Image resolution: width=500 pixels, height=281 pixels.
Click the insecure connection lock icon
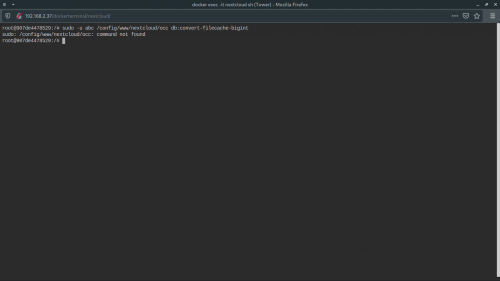19,16
